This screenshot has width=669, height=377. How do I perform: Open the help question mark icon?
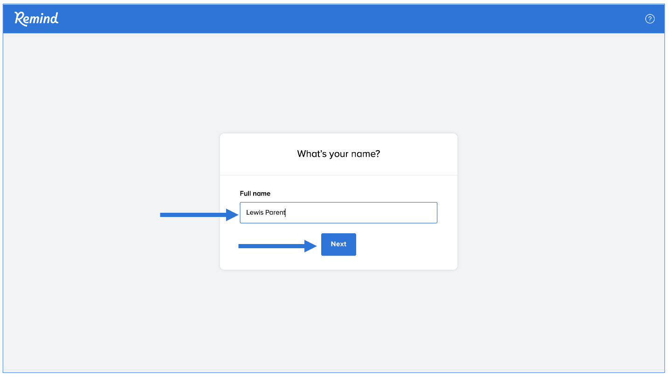click(649, 19)
